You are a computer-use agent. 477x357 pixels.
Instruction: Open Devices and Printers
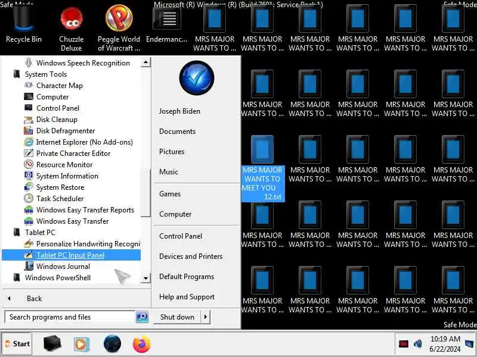pyautogui.click(x=191, y=256)
